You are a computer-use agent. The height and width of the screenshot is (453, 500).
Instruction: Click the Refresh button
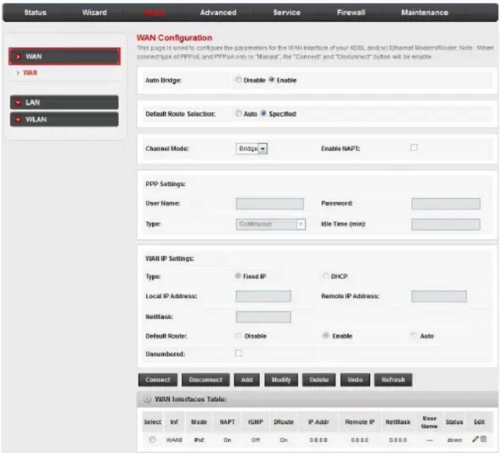[393, 380]
